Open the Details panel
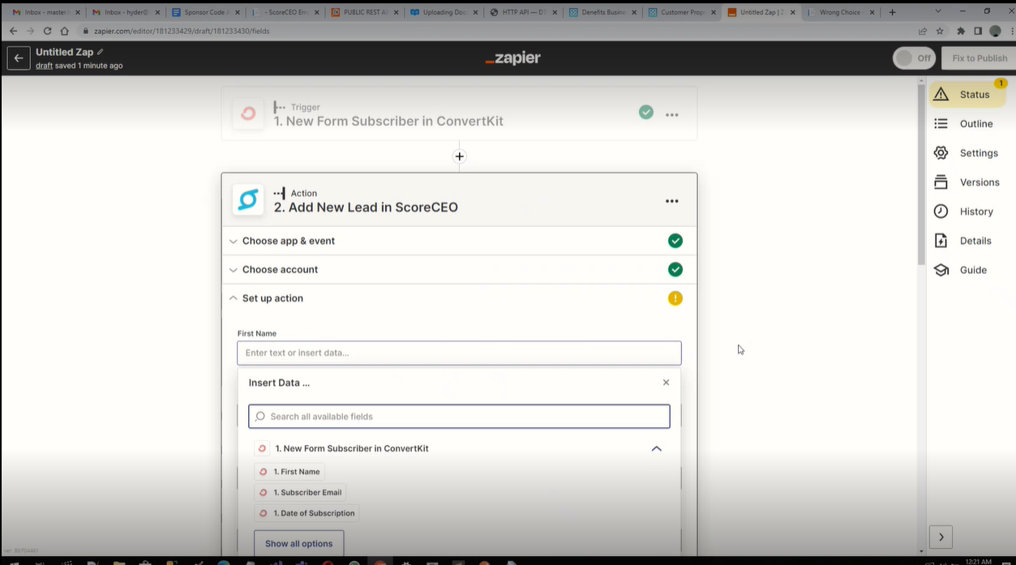Viewport: 1016px width, 565px height. [967, 241]
